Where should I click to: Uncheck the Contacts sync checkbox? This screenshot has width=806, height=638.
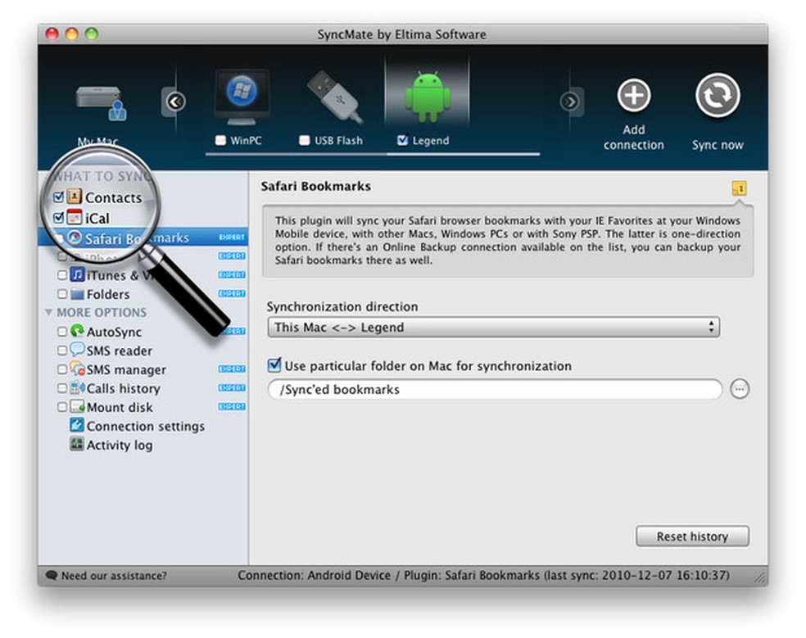pyautogui.click(x=59, y=197)
